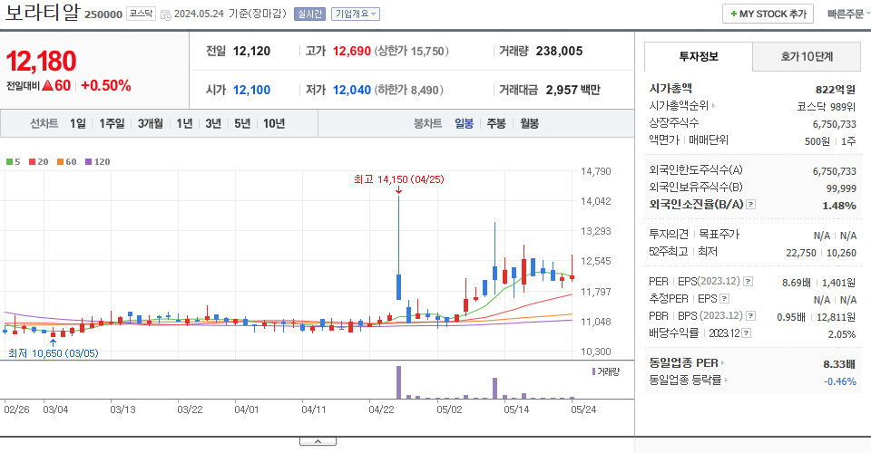This screenshot has width=871, height=453.
Task: Click the 시가 value 12,100
Action: tap(251, 90)
